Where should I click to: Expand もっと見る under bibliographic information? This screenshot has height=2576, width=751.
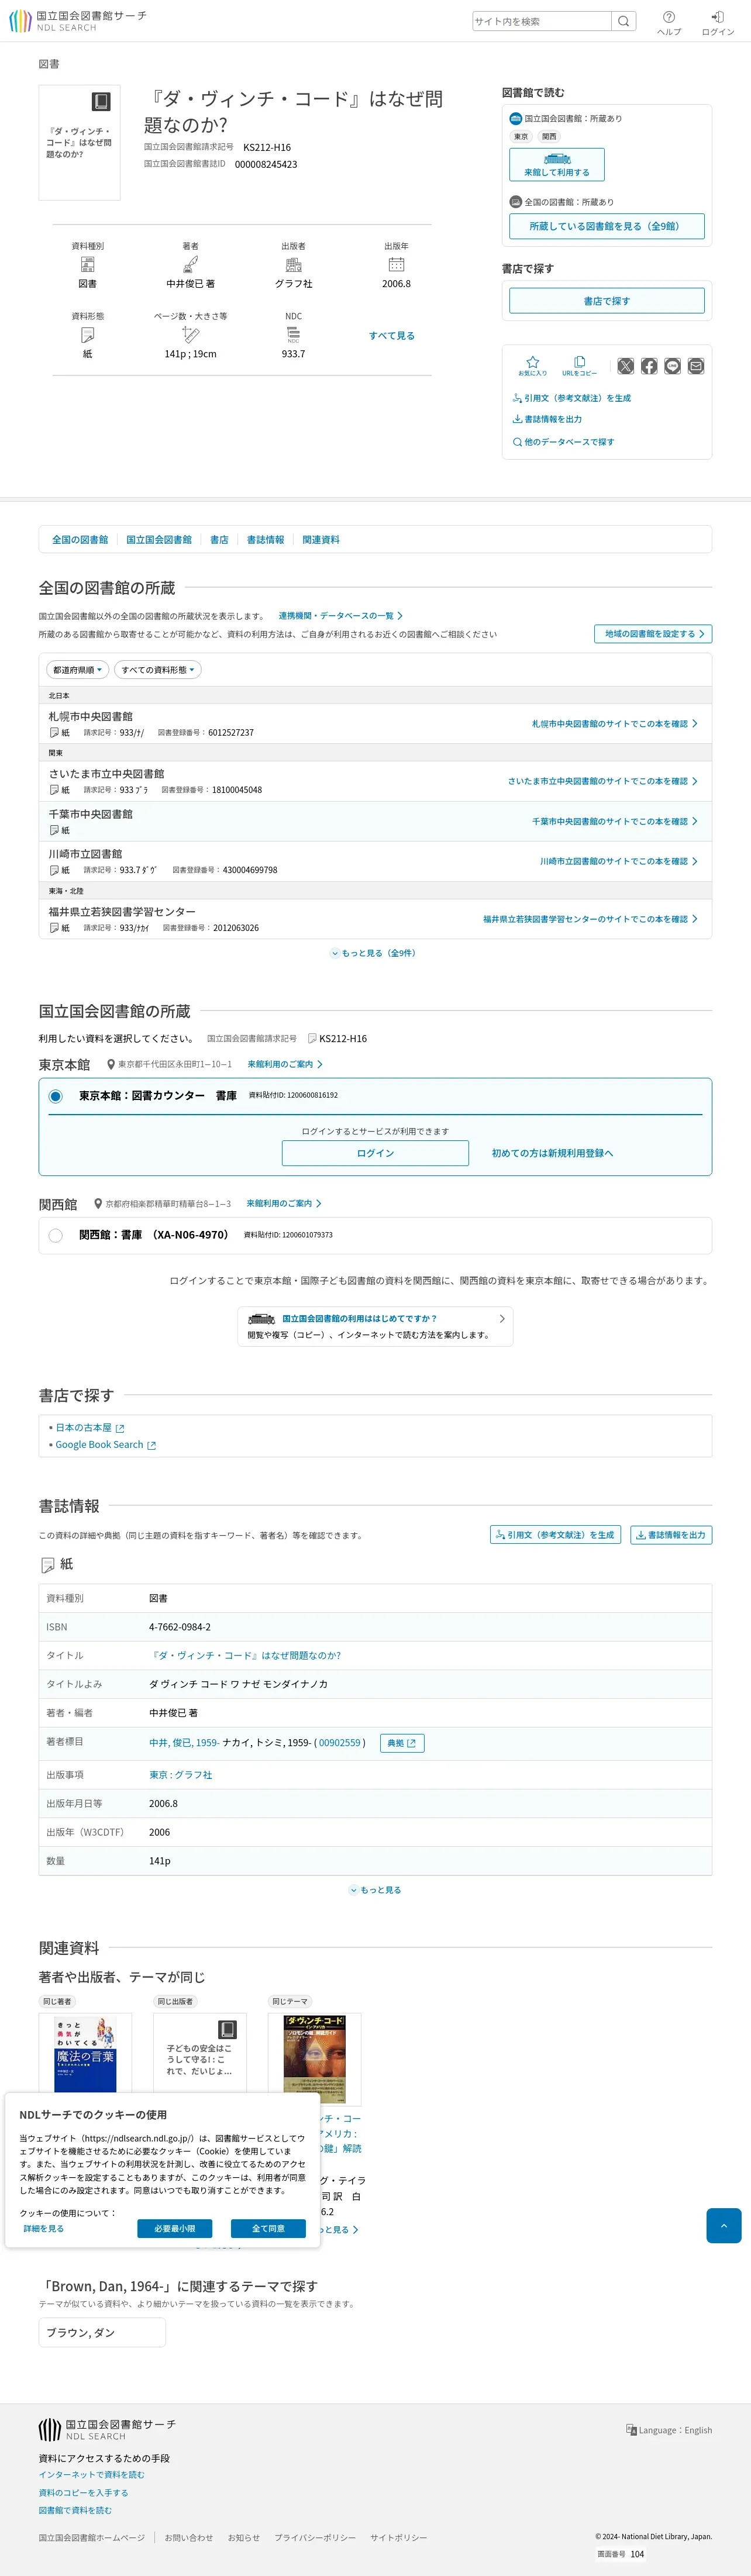[375, 1890]
